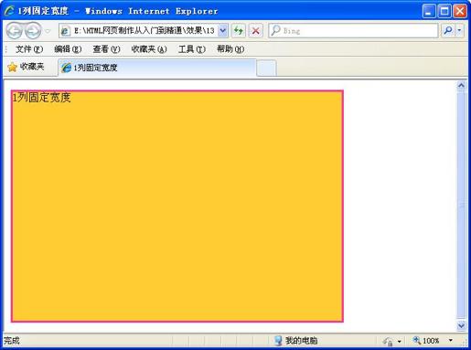471x350 pixels.
Task: Open the search provider dropdown arrow
Action: click(x=459, y=30)
